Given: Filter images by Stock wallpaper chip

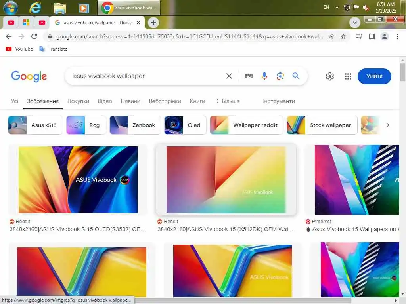Looking at the screenshot, I should pos(322,125).
